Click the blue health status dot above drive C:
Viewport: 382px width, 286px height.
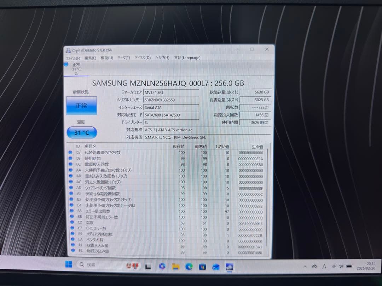(66, 64)
